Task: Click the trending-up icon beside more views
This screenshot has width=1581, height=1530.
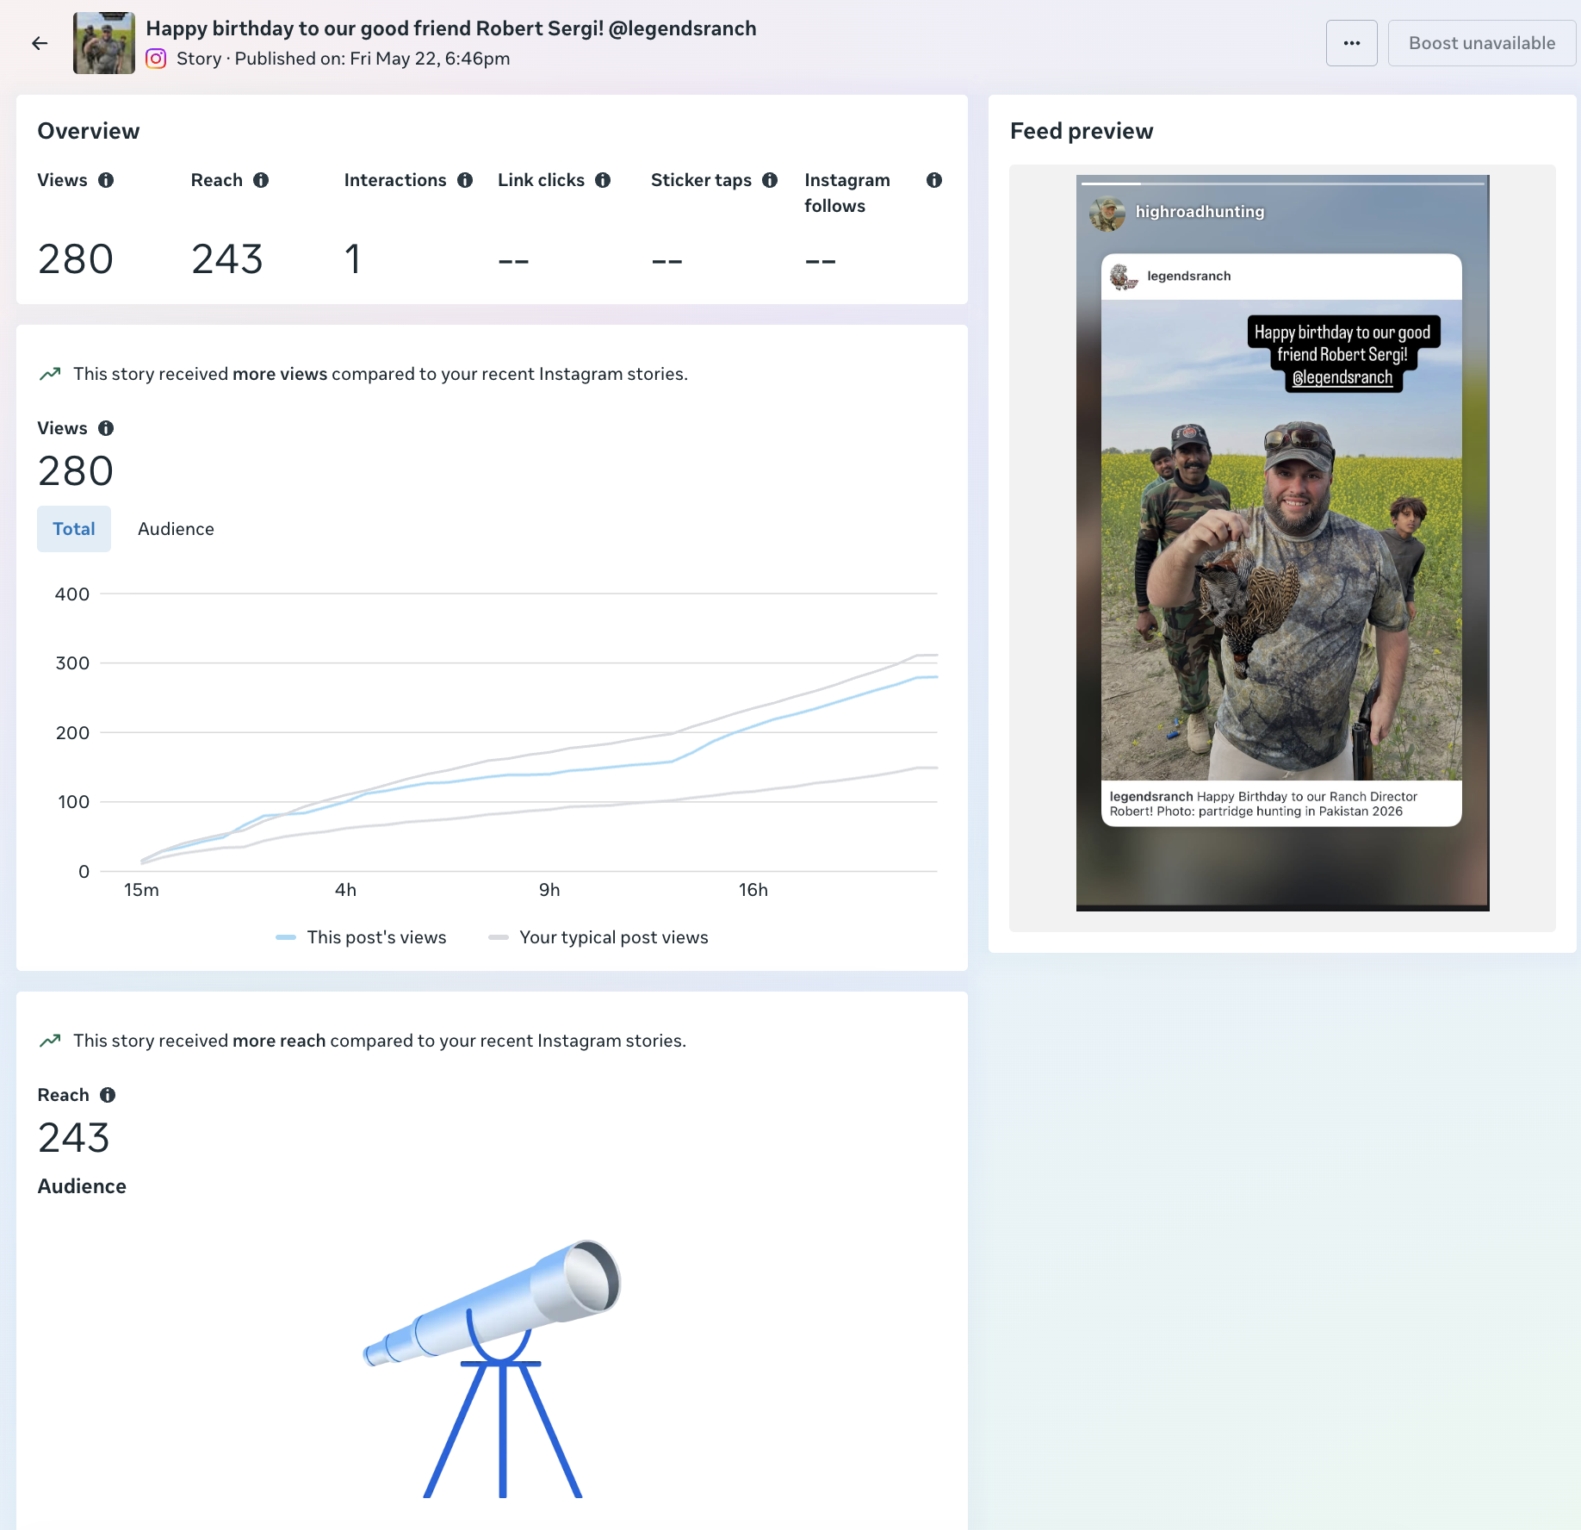Action: coord(50,374)
